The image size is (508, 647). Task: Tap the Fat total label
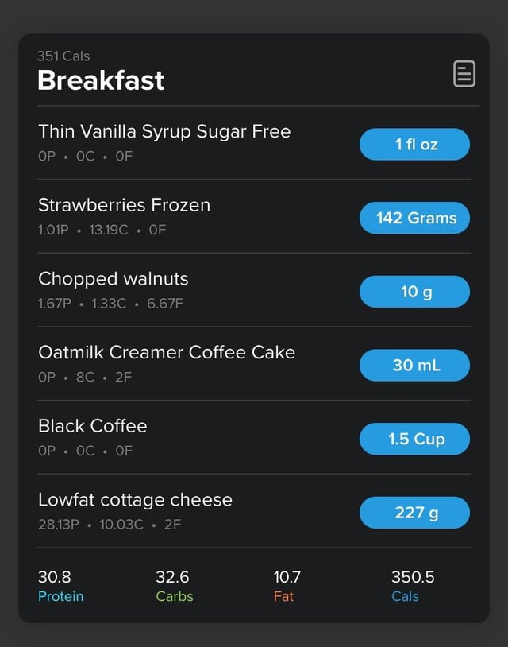283,596
